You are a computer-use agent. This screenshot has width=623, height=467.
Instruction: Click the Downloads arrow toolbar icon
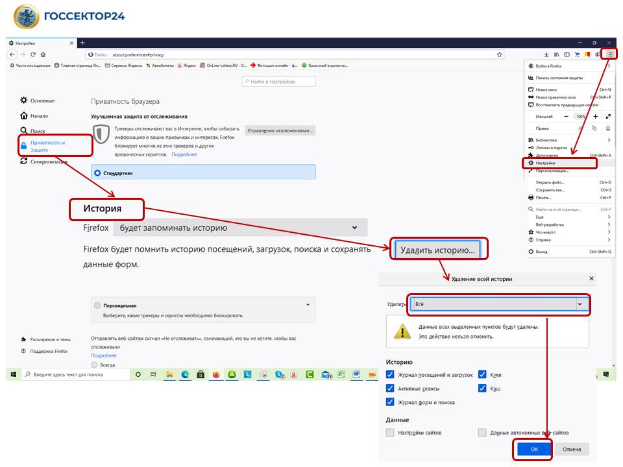[546, 54]
